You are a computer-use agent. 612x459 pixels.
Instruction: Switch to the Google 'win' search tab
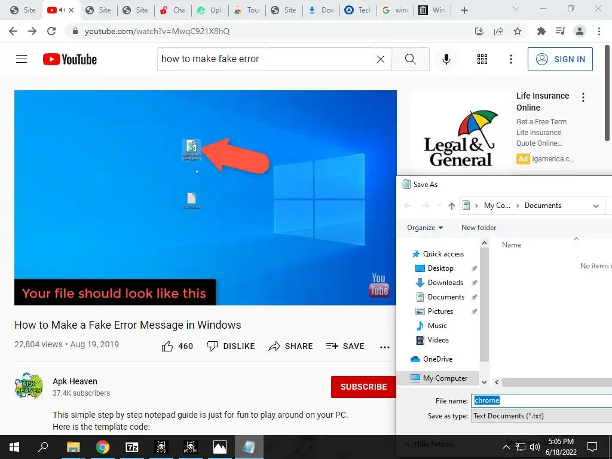pos(395,10)
